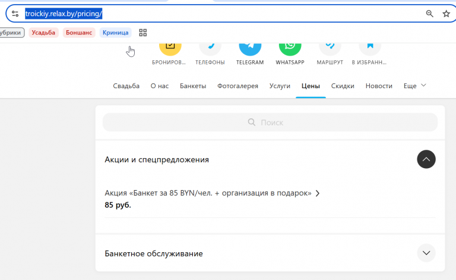
Task: Click the Telegram label
Action: coord(250,62)
